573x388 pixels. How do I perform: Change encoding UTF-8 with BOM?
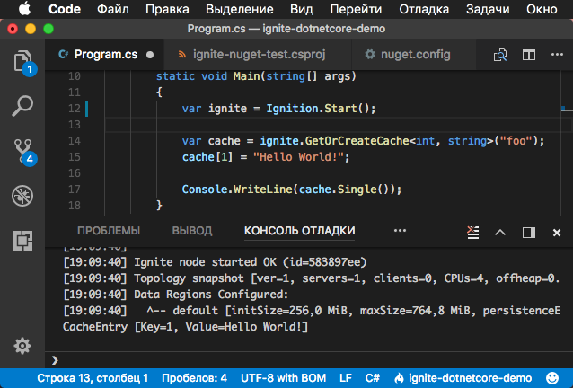283,378
